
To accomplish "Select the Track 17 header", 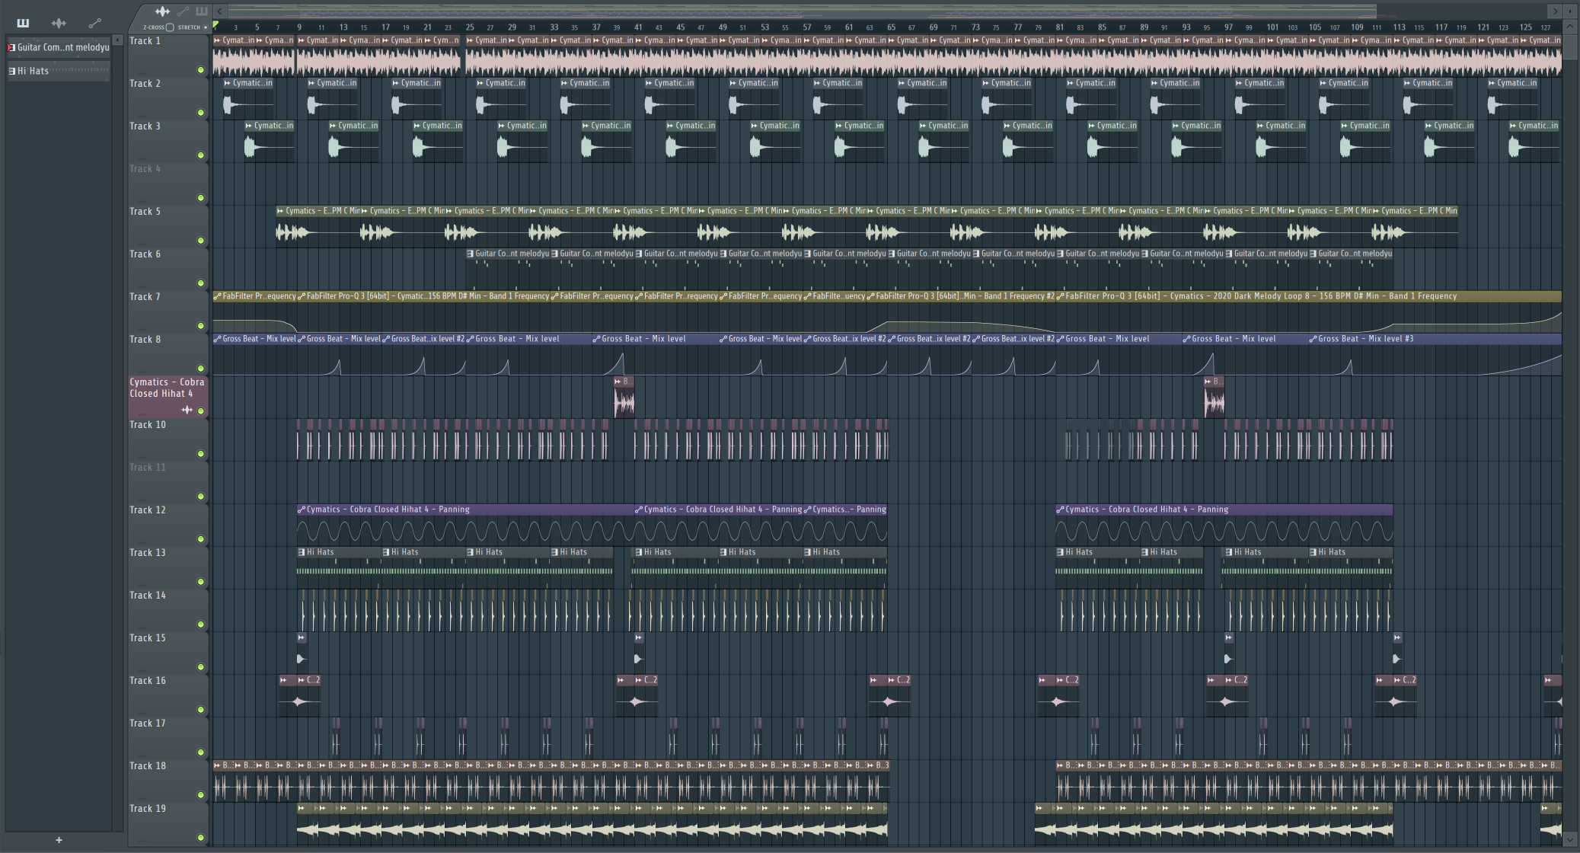I will (x=168, y=739).
